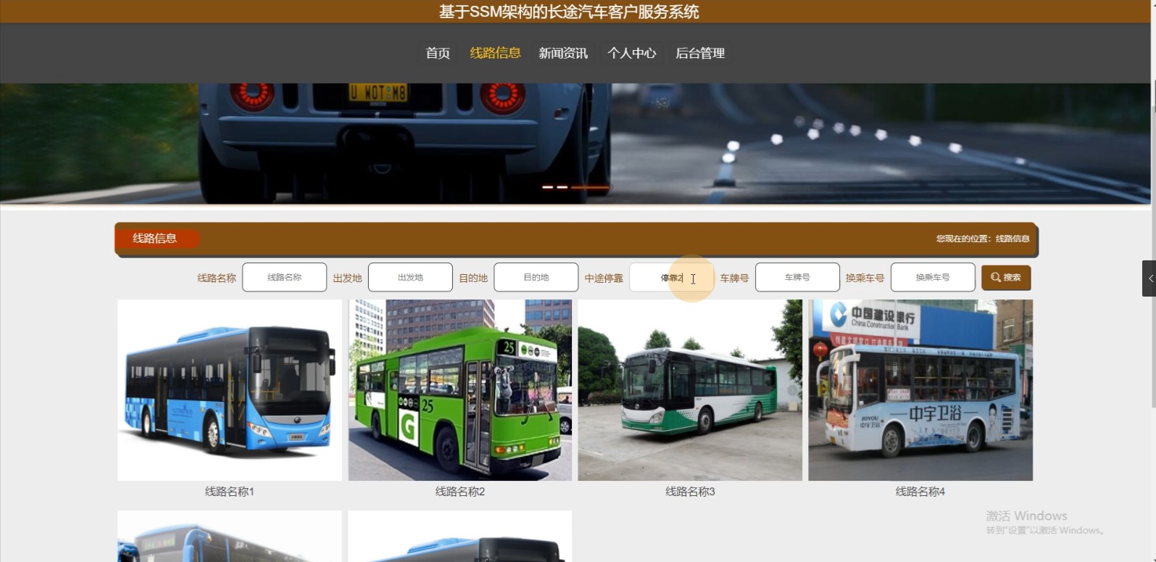The width and height of the screenshot is (1156, 562).
Task: Open the partially visible sixth bus thumbnail
Action: tap(460, 536)
